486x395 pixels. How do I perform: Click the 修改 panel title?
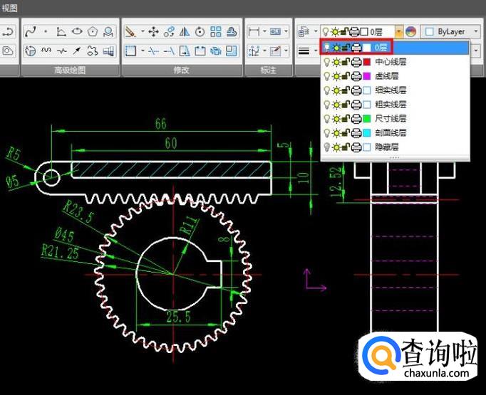click(x=181, y=70)
